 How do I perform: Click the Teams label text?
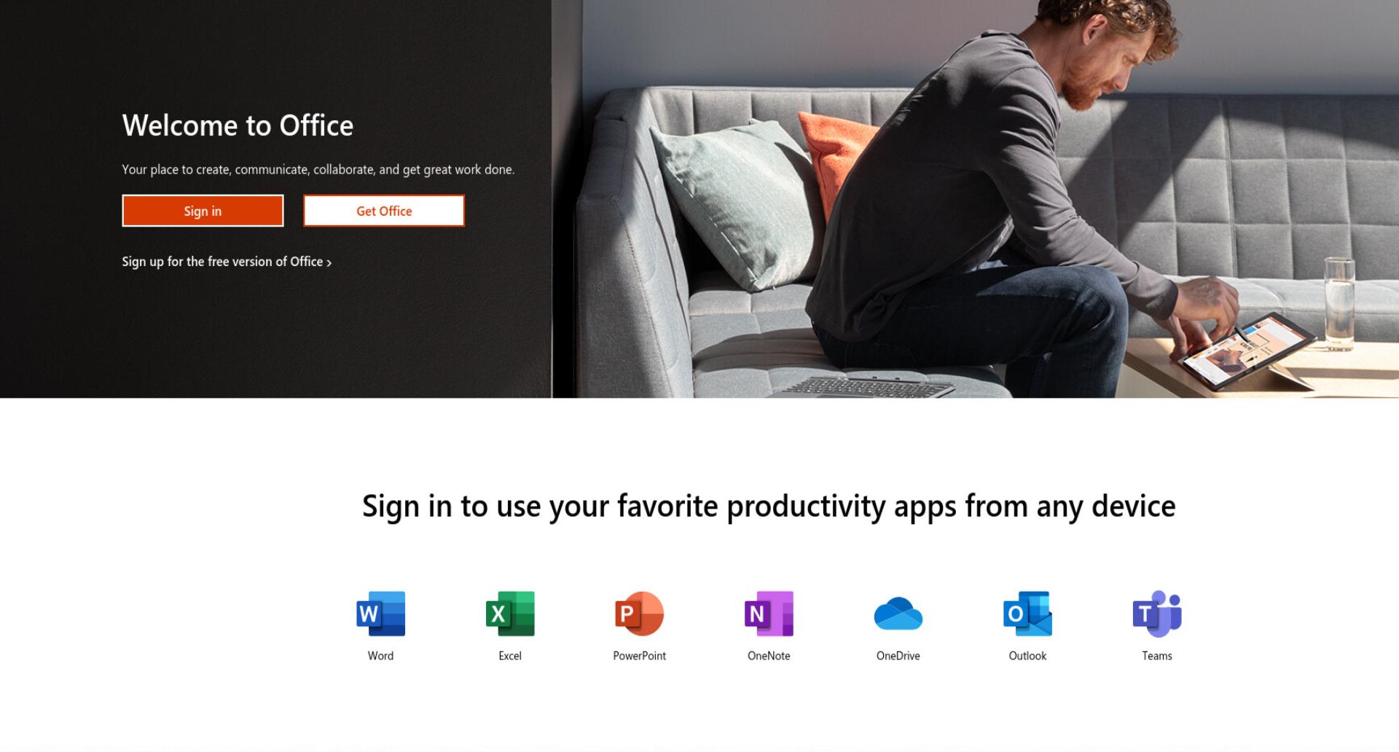[1157, 656]
